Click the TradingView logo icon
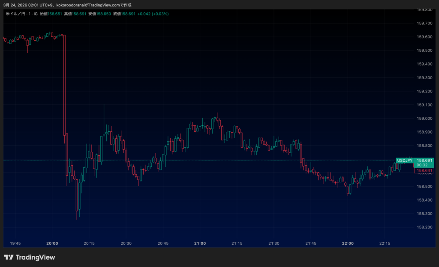The height and width of the screenshot is (267, 439). point(9,257)
